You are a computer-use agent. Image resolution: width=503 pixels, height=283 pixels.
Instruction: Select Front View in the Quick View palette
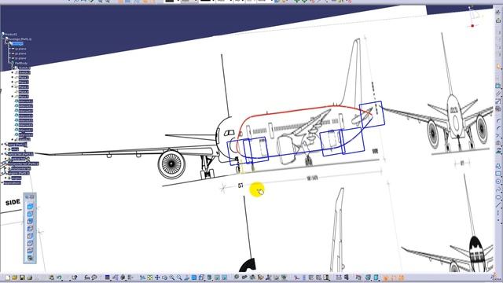tap(30, 214)
